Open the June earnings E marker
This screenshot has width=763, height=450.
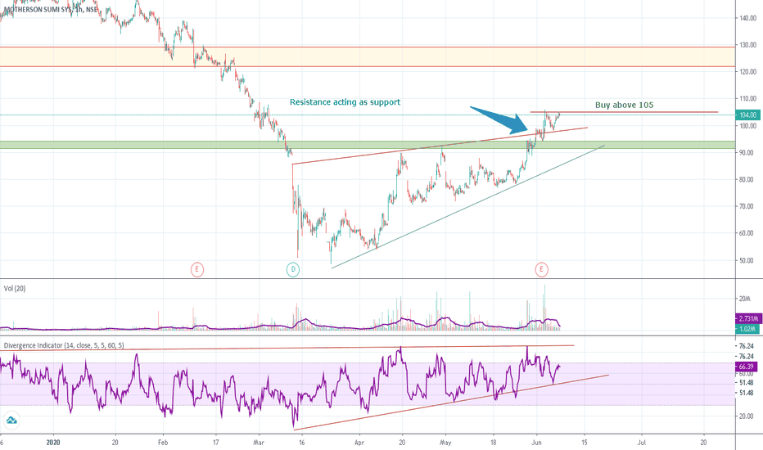point(541,269)
